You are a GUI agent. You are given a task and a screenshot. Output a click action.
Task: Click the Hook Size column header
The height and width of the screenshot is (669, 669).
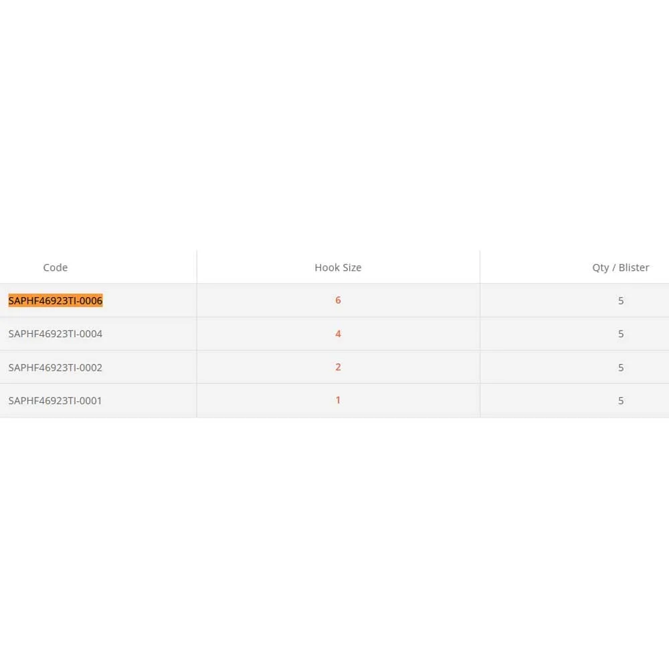click(x=338, y=268)
